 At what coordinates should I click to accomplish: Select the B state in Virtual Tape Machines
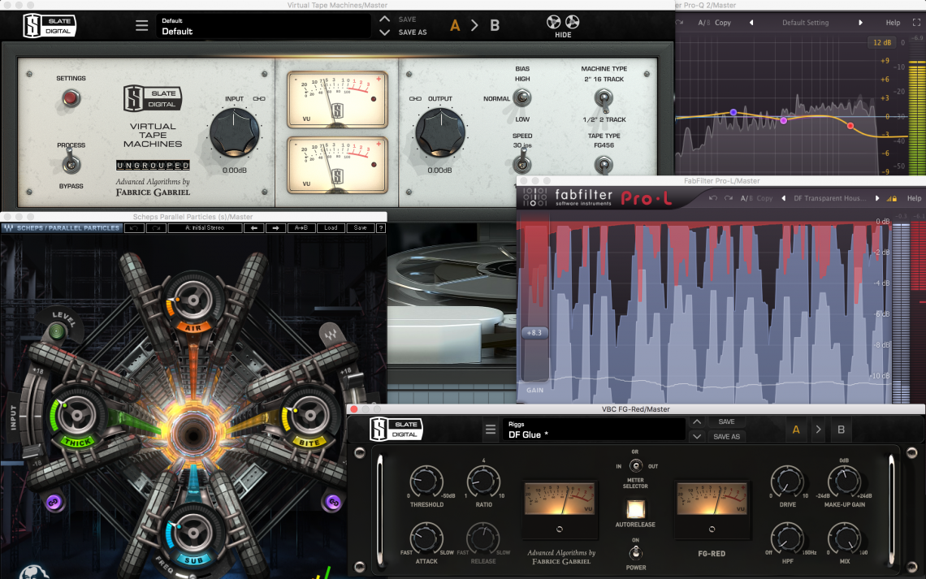[x=495, y=25]
